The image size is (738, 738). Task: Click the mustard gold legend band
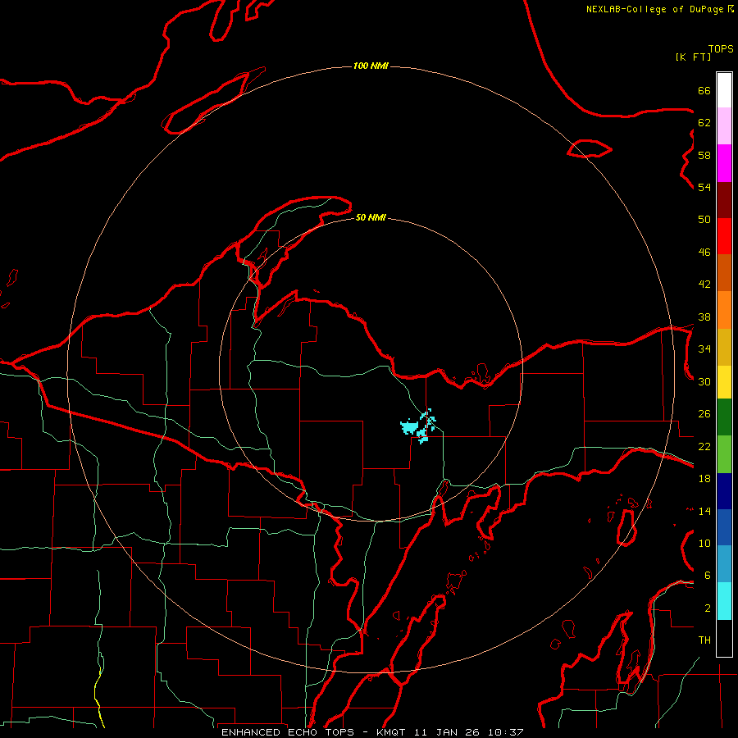coord(724,348)
